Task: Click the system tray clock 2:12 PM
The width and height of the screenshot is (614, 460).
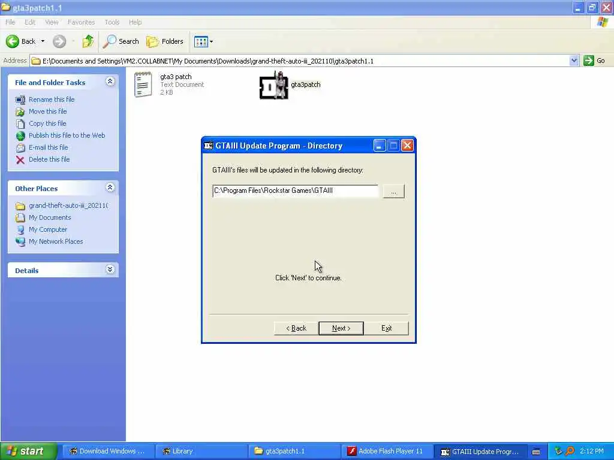Action: (x=592, y=451)
